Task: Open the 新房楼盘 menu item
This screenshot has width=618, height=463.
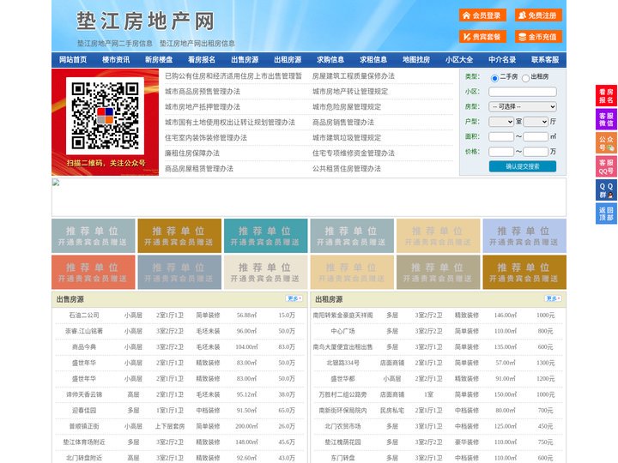Action: click(x=159, y=60)
